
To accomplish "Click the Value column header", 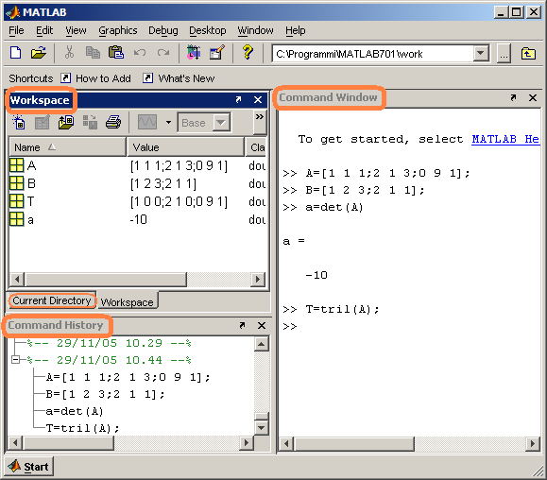I will 185,147.
